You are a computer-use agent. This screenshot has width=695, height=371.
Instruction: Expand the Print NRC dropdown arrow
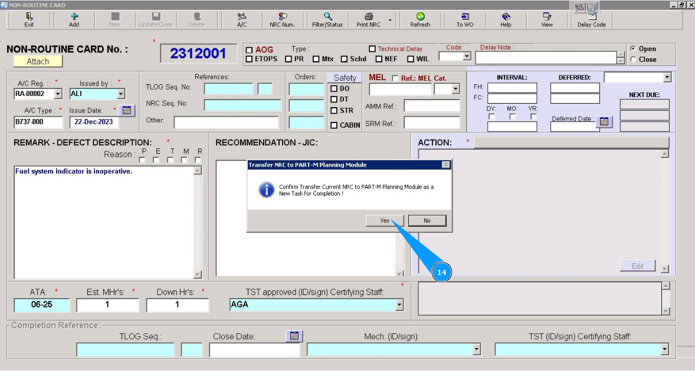point(390,20)
